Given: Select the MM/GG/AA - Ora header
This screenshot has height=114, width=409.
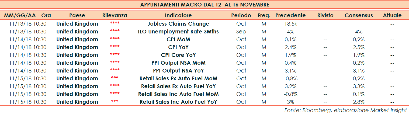Looking at the screenshot, I should [28, 15].
